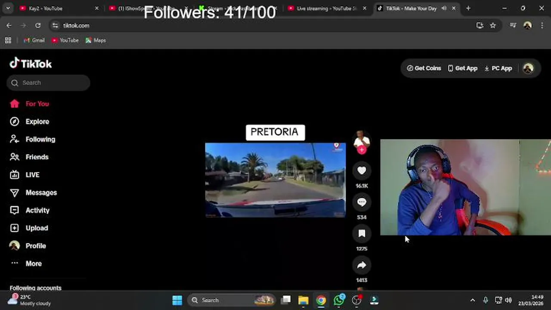Click the PC App download button

pyautogui.click(x=498, y=68)
